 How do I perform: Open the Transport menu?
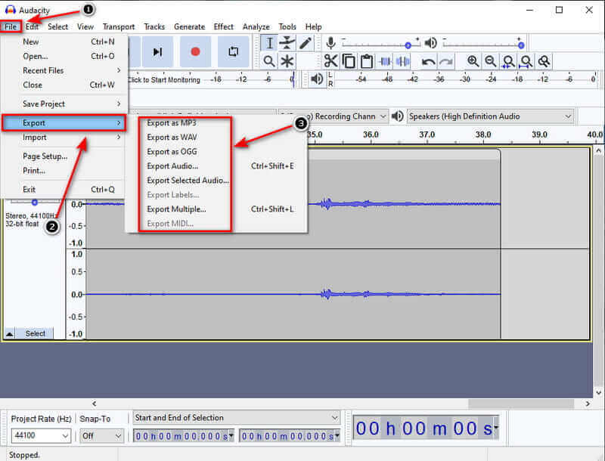tap(119, 26)
